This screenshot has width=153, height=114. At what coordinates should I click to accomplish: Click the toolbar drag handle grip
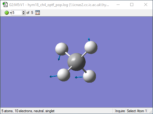(2, 13)
